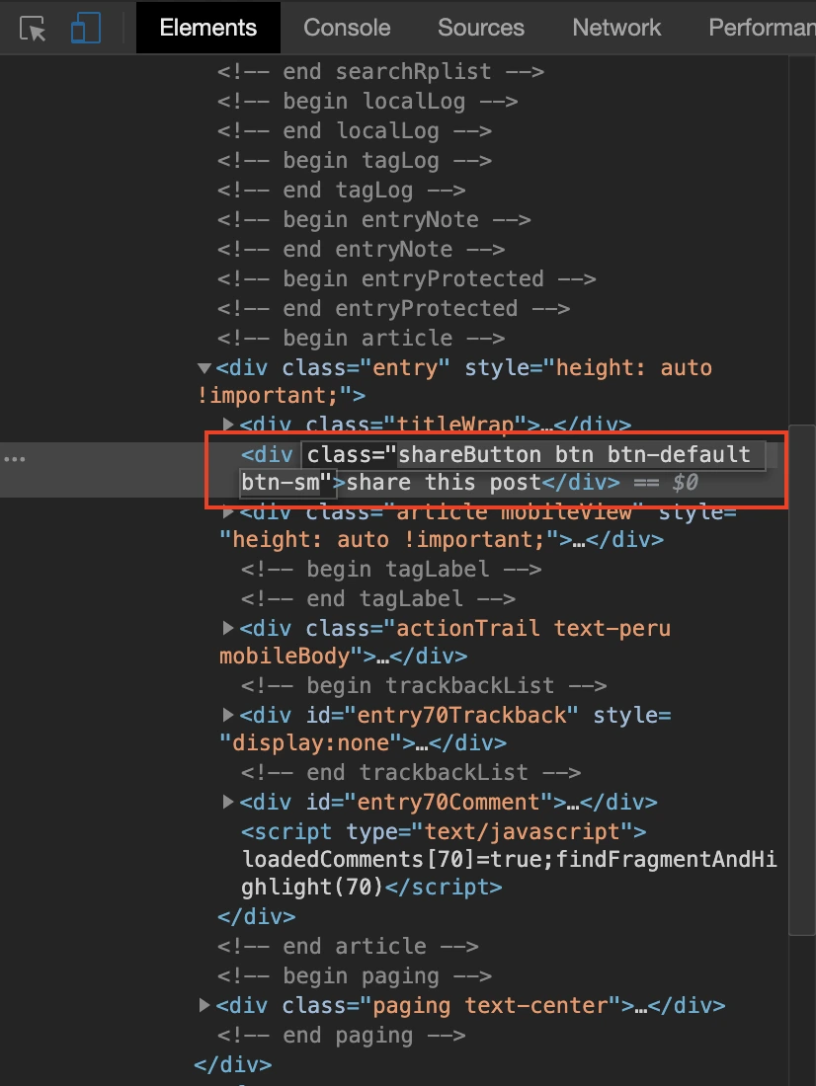Select the 'end searchRplist' comment line
The width and height of the screenshot is (816, 1086).
[x=380, y=71]
